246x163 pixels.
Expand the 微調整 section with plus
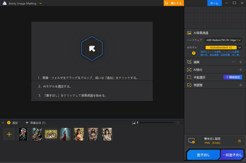241,85
